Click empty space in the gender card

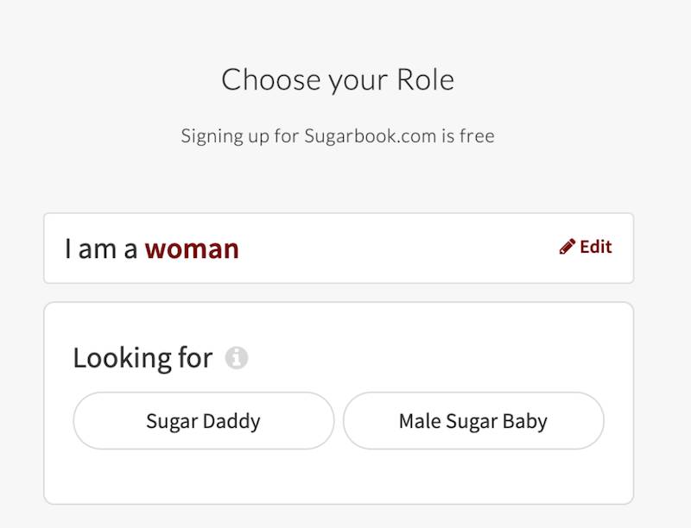pyautogui.click(x=397, y=248)
